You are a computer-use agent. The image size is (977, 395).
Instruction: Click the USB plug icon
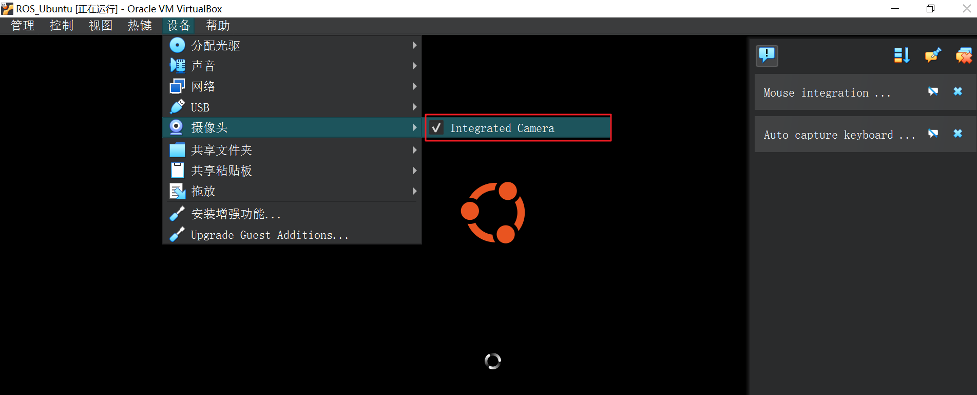[x=177, y=107]
